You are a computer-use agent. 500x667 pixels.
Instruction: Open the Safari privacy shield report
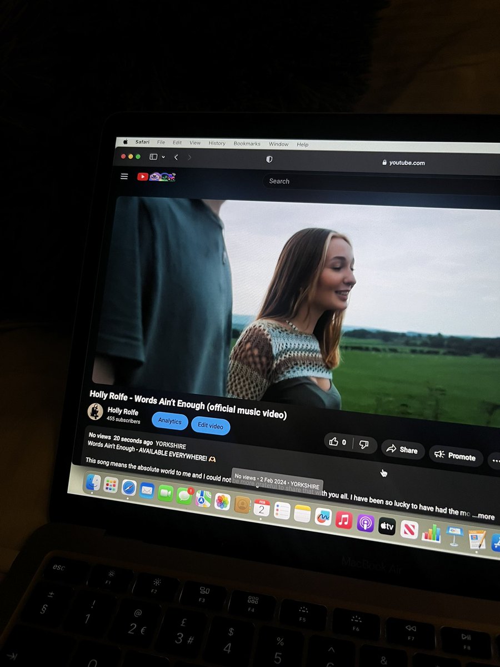click(269, 160)
